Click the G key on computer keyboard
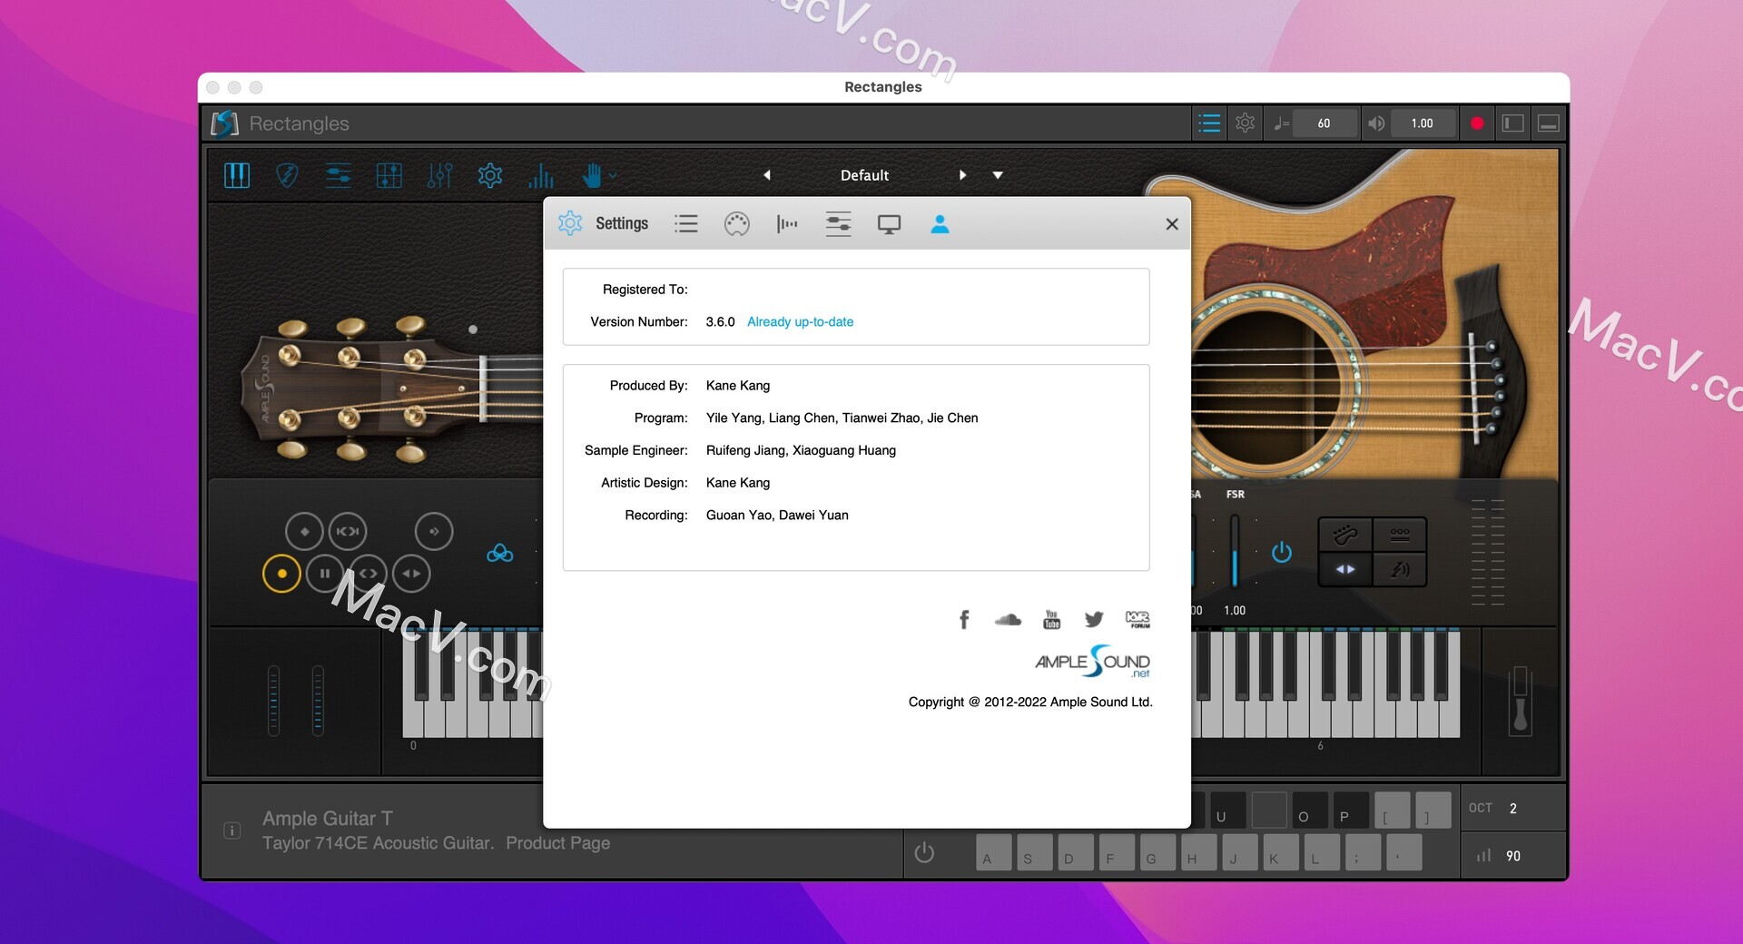 pos(1158,853)
